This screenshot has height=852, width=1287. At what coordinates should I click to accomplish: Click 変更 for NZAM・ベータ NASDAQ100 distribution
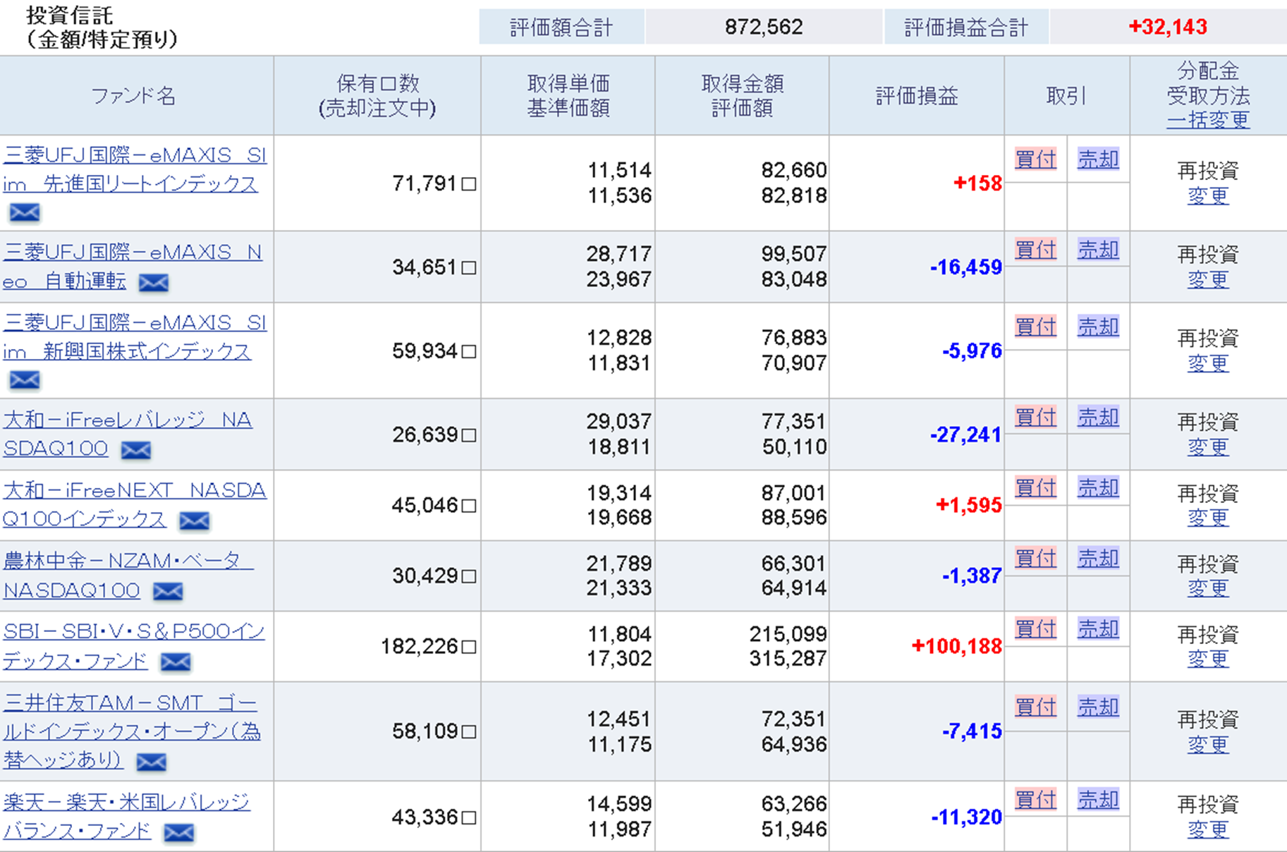point(1207,588)
